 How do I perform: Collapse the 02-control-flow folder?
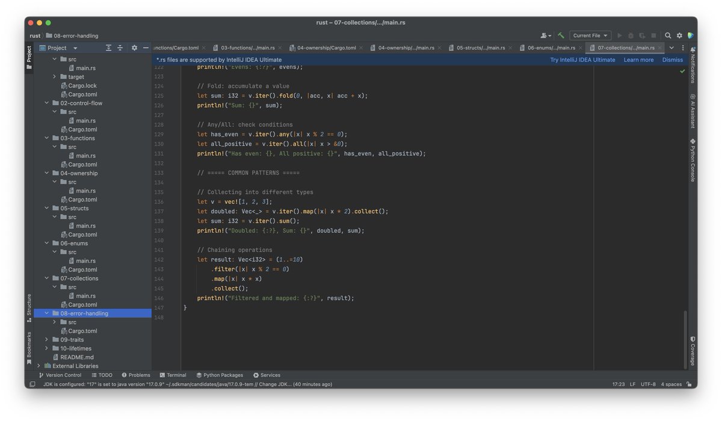click(x=47, y=103)
